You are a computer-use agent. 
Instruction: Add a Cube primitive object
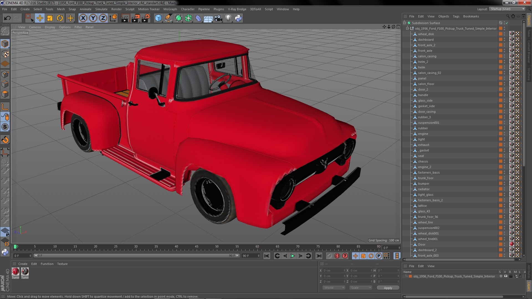point(158,18)
